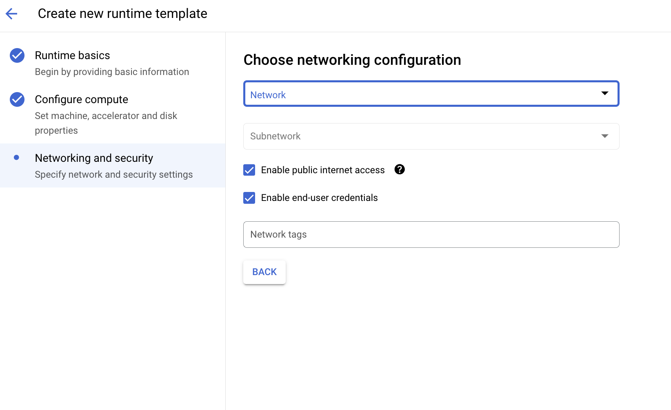Go back using the BACK button
This screenshot has width=671, height=410.
coord(264,272)
